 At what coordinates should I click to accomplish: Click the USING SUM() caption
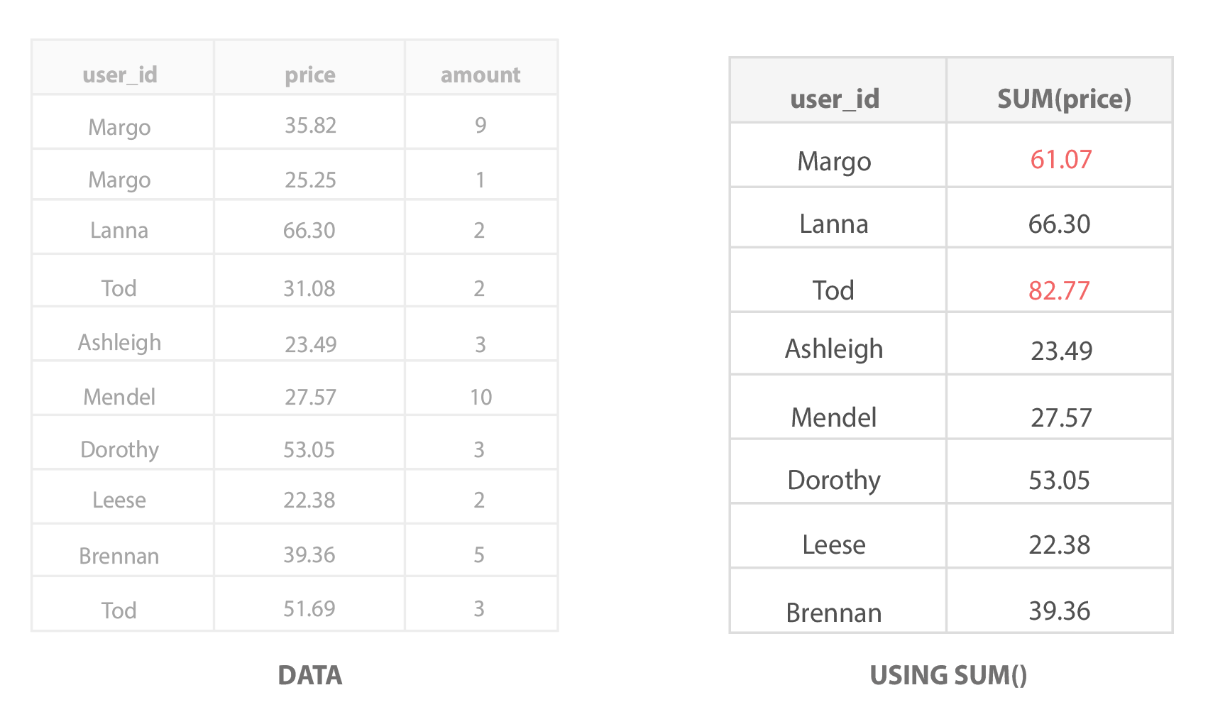[948, 675]
